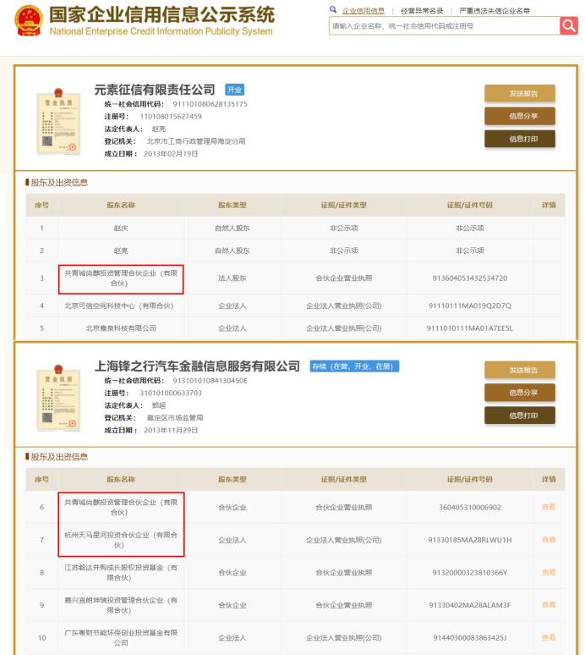This screenshot has height=655, width=585.
Task: Click the national emblem logo in header
Action: click(29, 20)
